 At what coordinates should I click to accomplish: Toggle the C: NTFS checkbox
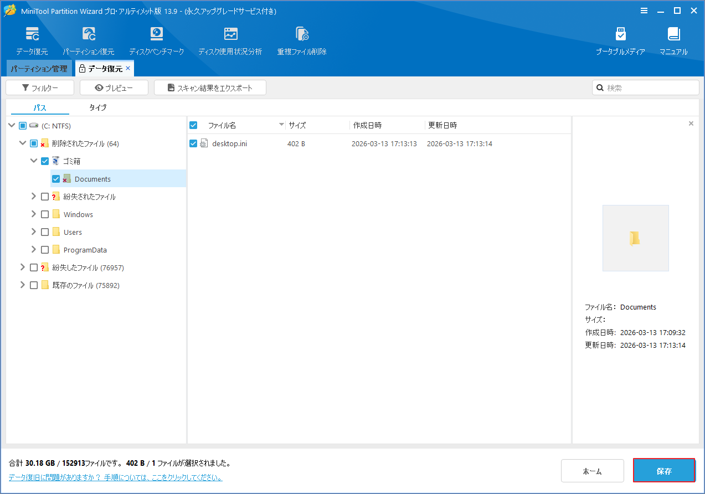tap(23, 126)
